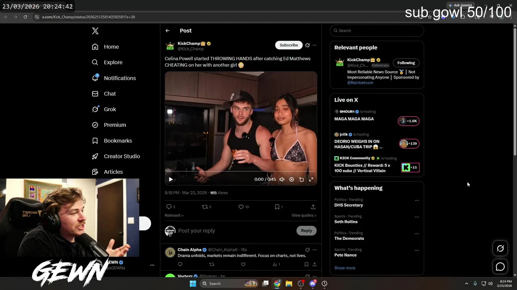Go back using the Post back arrow
517x290 pixels.
point(168,31)
